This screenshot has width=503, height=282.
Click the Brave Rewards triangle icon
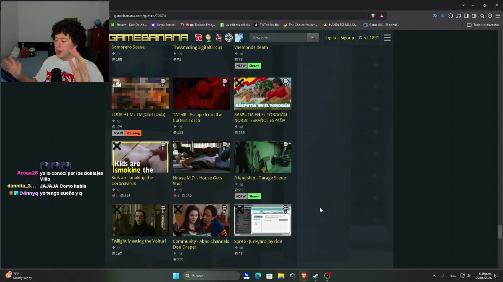tap(382, 16)
